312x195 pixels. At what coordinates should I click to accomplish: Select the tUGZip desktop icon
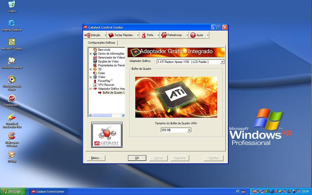(x=12, y=154)
